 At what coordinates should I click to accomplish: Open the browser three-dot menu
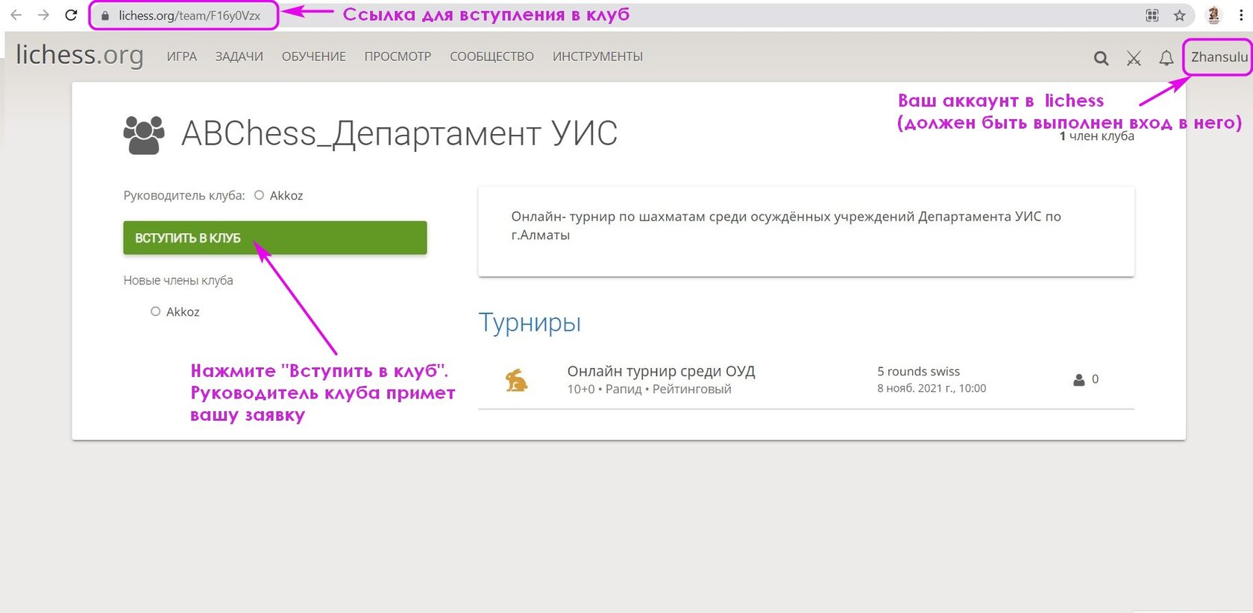point(1241,15)
